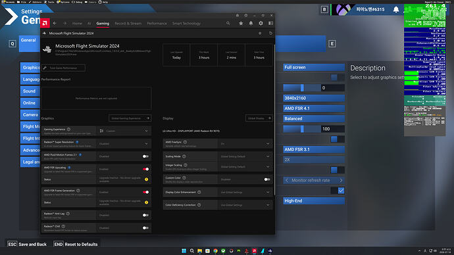454x255 pixels.
Task: Switch to the Smart Technology tab
Action: click(186, 24)
